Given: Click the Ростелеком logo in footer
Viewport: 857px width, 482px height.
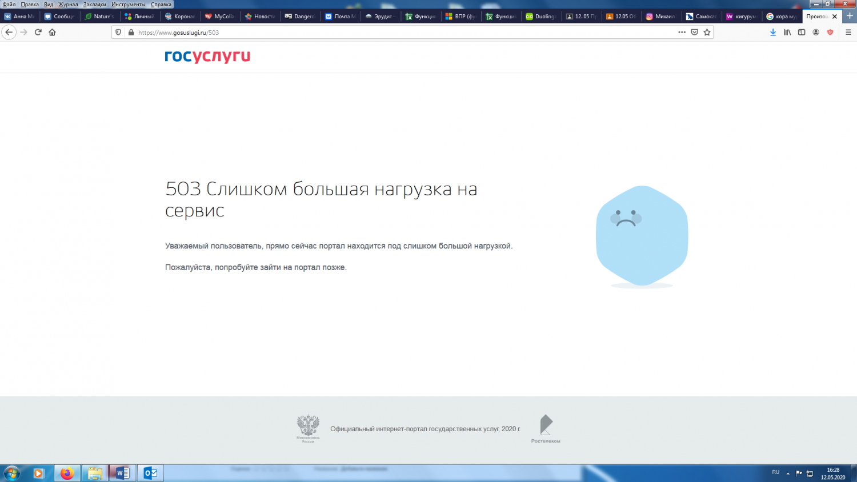Looking at the screenshot, I should click(x=546, y=429).
